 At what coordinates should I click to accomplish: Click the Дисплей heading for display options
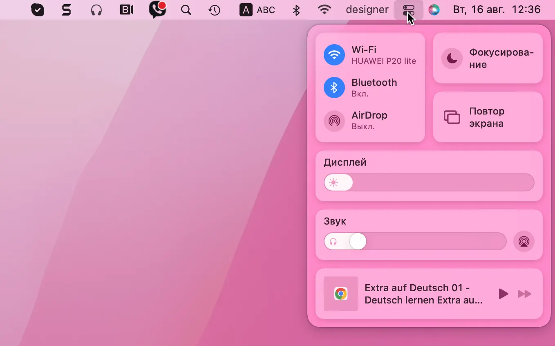tap(345, 162)
